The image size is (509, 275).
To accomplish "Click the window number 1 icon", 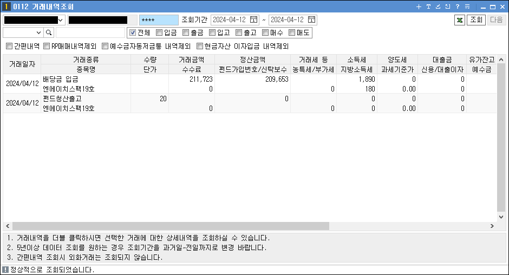I will [x=6, y=6].
